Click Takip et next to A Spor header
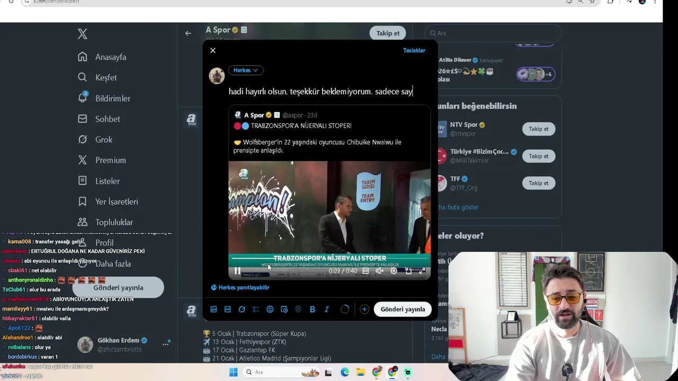The height and width of the screenshot is (381, 678). tap(388, 33)
